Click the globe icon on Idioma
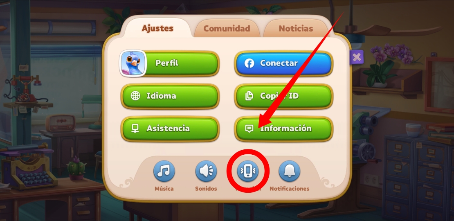Image resolution: width=454 pixels, height=221 pixels. coord(135,96)
